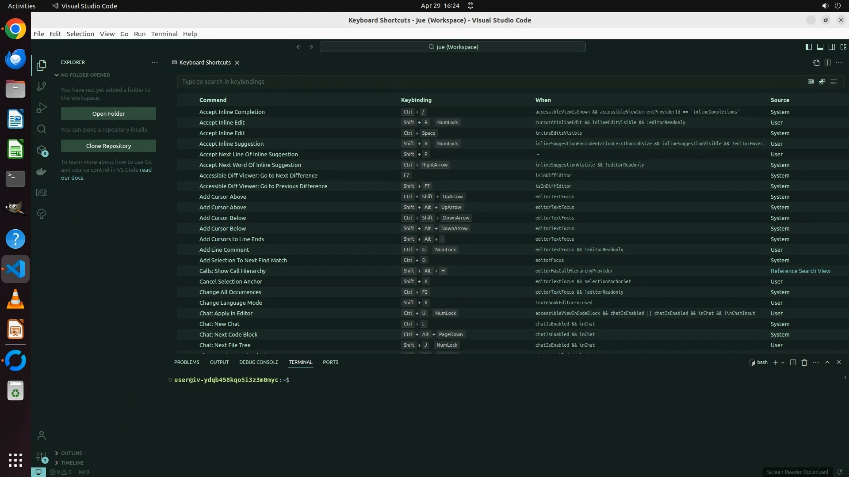Open the Docker sidebar icon
Image resolution: width=849 pixels, height=477 pixels.
42,171
